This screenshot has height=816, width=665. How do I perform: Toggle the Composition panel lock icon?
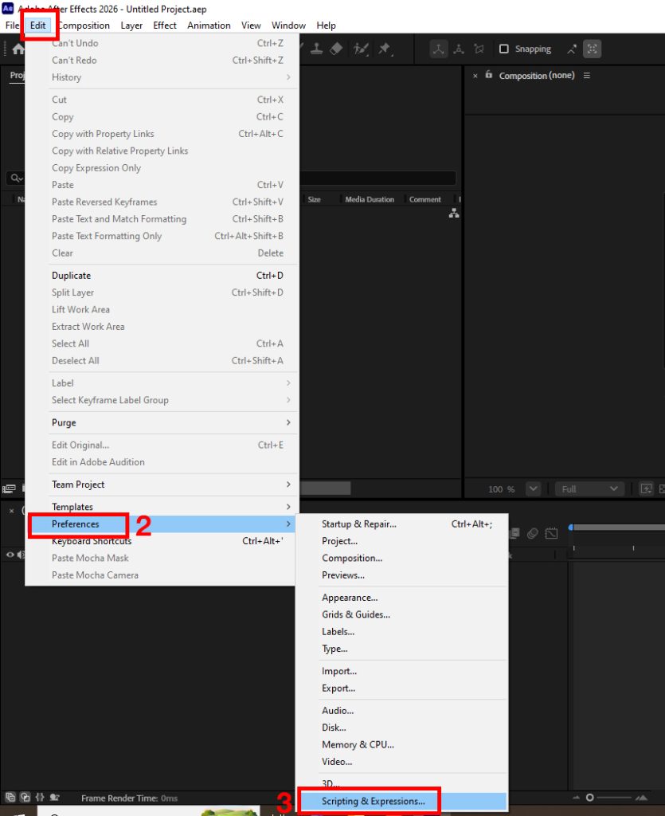pyautogui.click(x=489, y=75)
